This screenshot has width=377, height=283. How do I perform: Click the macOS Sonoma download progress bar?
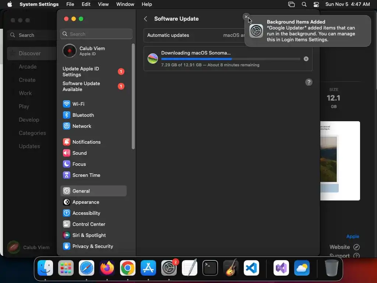[x=230, y=59]
